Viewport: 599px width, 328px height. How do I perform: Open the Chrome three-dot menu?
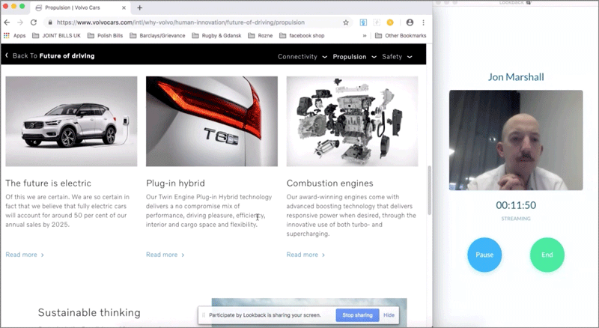pos(423,22)
